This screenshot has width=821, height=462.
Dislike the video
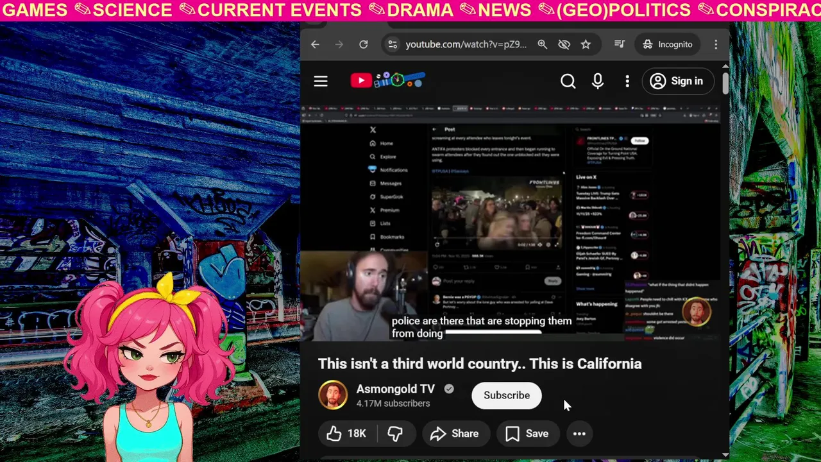(x=395, y=434)
